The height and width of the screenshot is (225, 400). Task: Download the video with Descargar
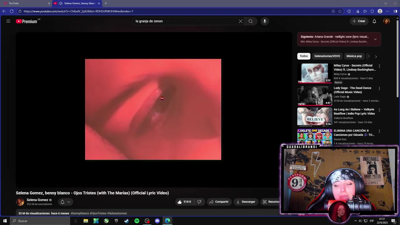click(x=246, y=202)
